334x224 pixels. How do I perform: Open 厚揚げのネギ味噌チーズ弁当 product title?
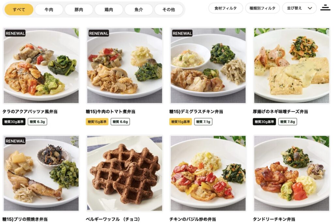pos(280,112)
